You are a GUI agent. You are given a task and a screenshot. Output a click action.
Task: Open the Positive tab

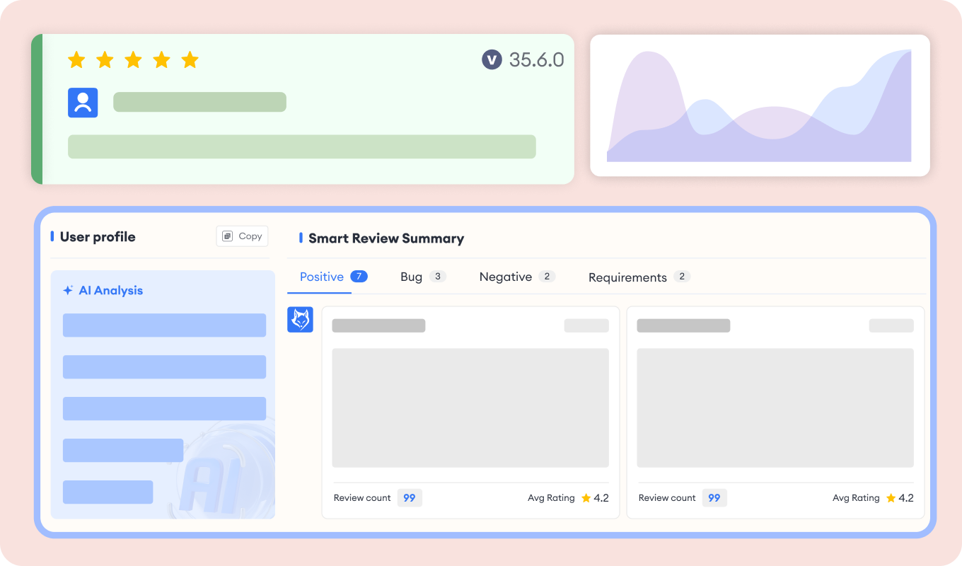pos(322,277)
